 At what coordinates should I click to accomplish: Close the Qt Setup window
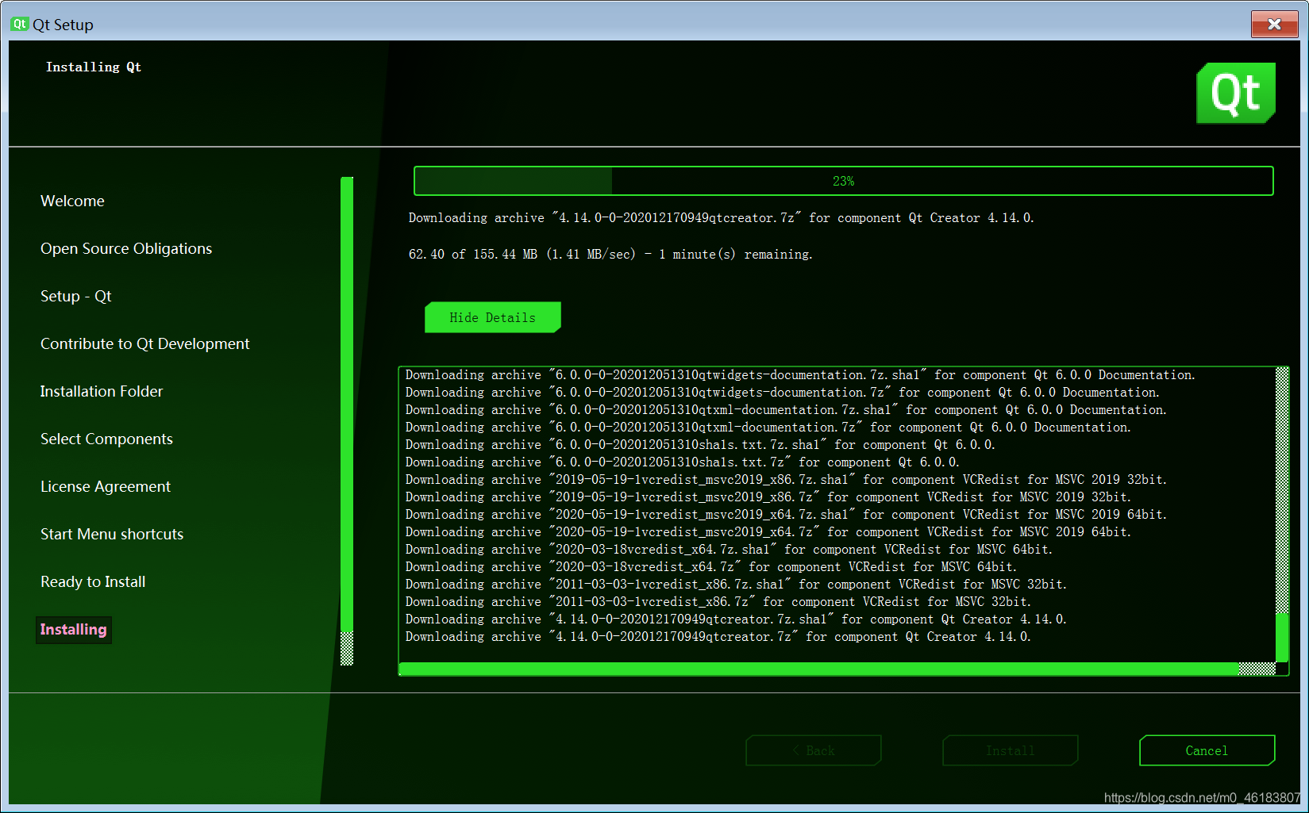click(1274, 24)
